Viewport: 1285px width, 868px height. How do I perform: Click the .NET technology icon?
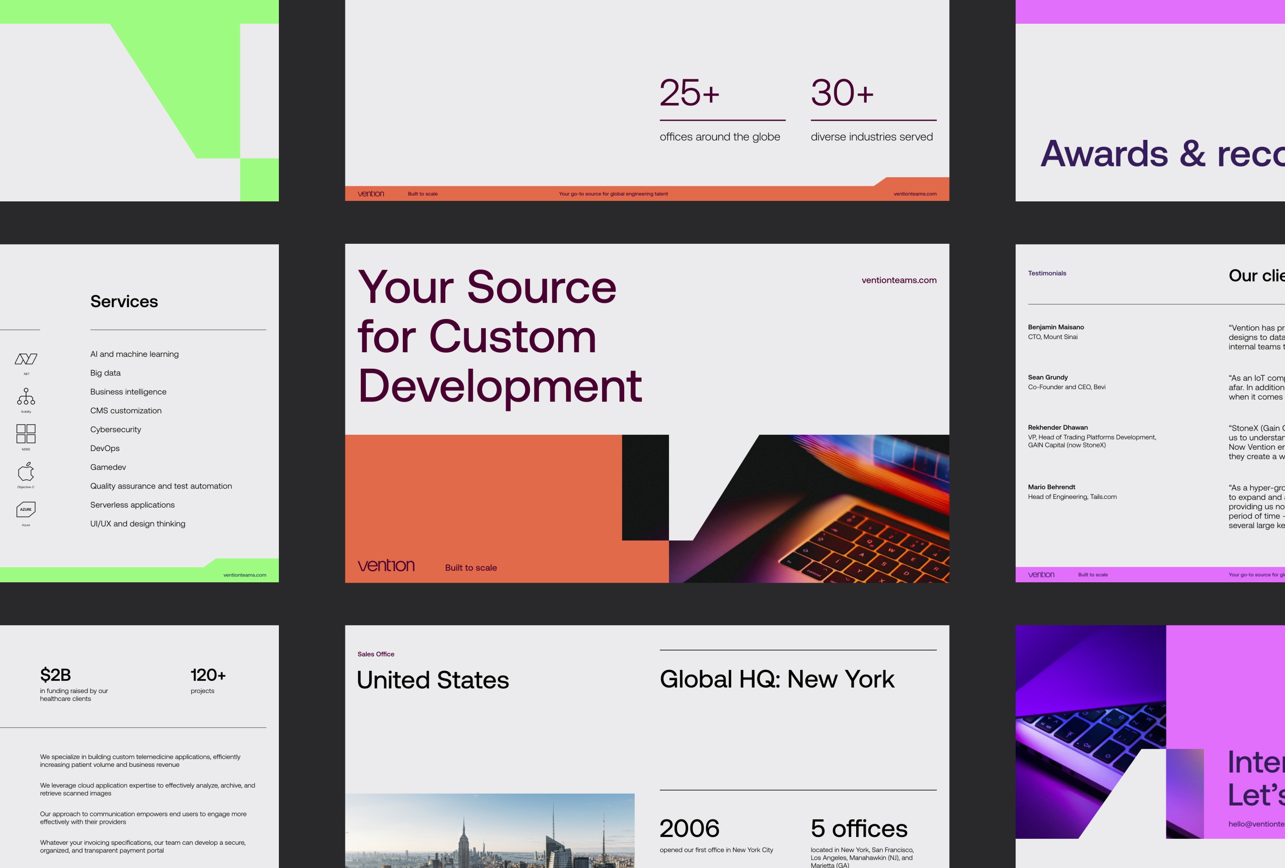(x=26, y=360)
